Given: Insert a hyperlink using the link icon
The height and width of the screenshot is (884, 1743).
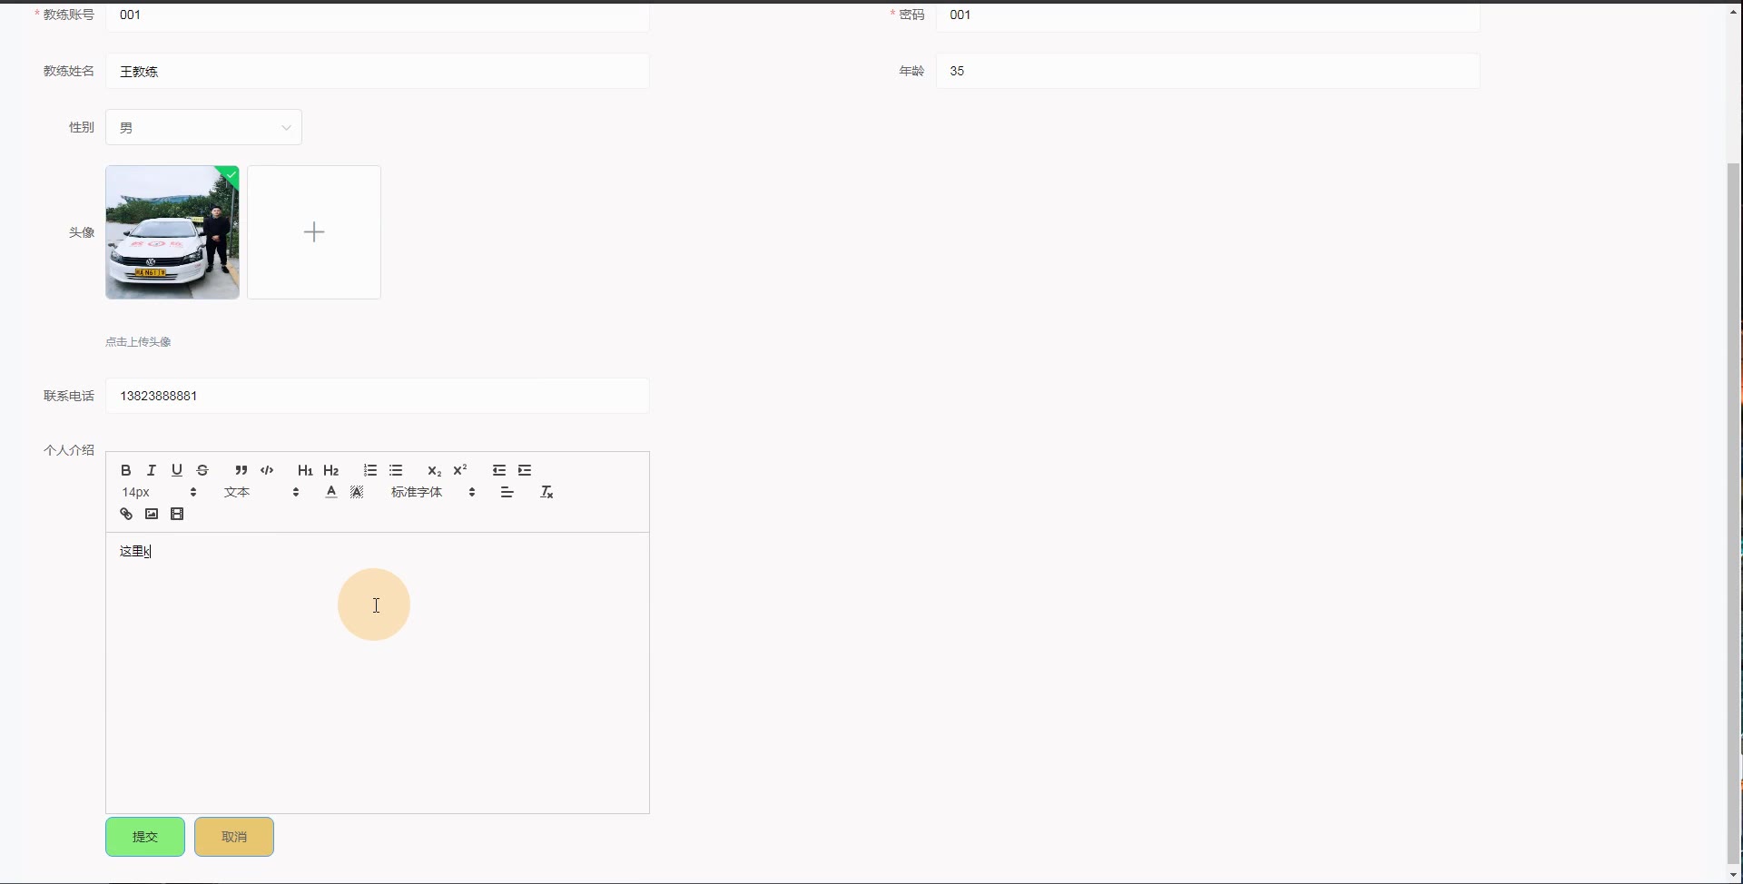Looking at the screenshot, I should (126, 514).
